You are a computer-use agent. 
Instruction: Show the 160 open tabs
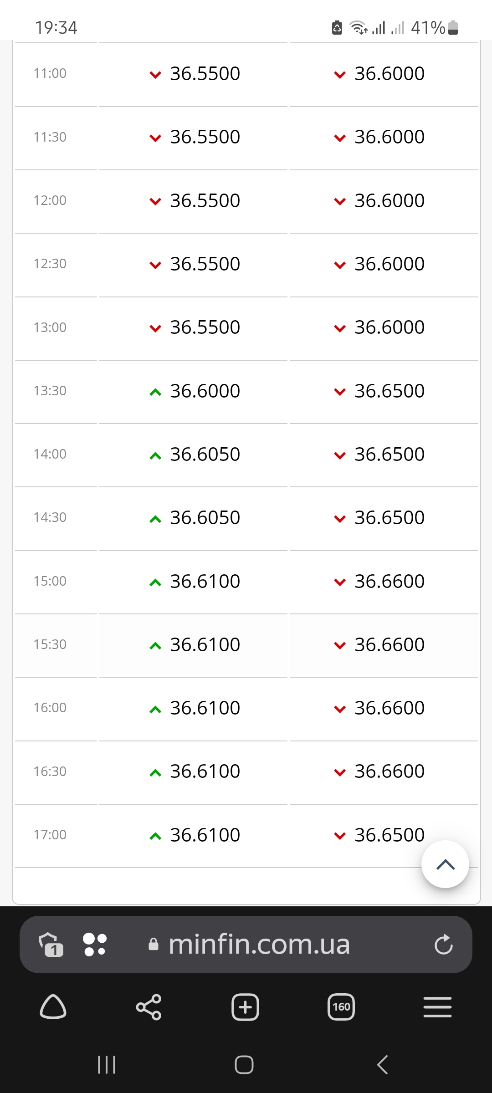pos(341,1006)
